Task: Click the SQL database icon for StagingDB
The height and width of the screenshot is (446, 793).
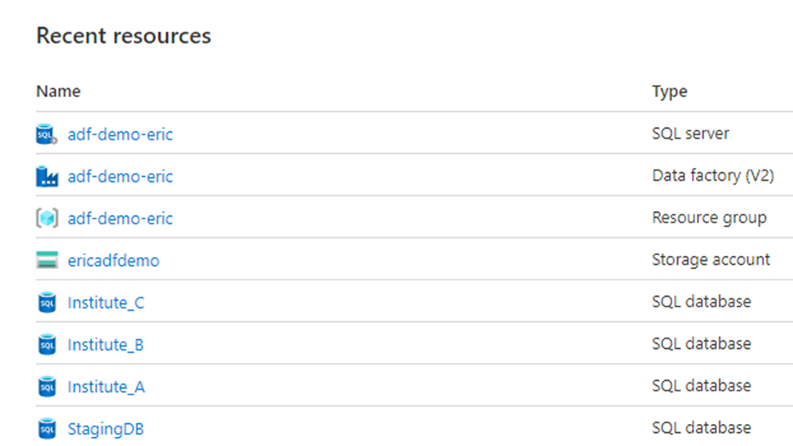Action: [47, 428]
